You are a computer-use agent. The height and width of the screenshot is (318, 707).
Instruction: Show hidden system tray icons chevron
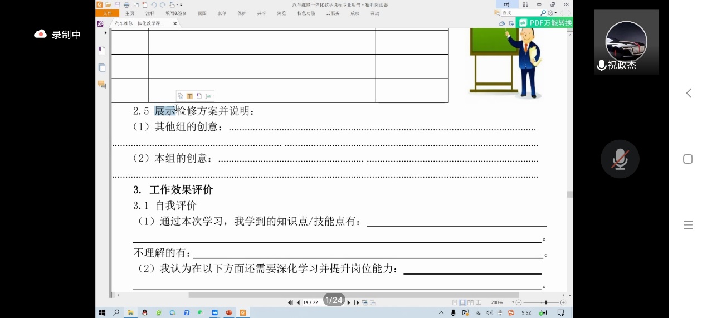(441, 313)
